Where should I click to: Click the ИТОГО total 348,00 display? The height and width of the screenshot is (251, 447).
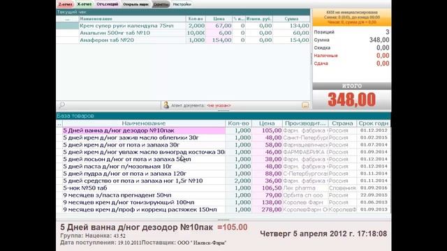click(x=351, y=100)
